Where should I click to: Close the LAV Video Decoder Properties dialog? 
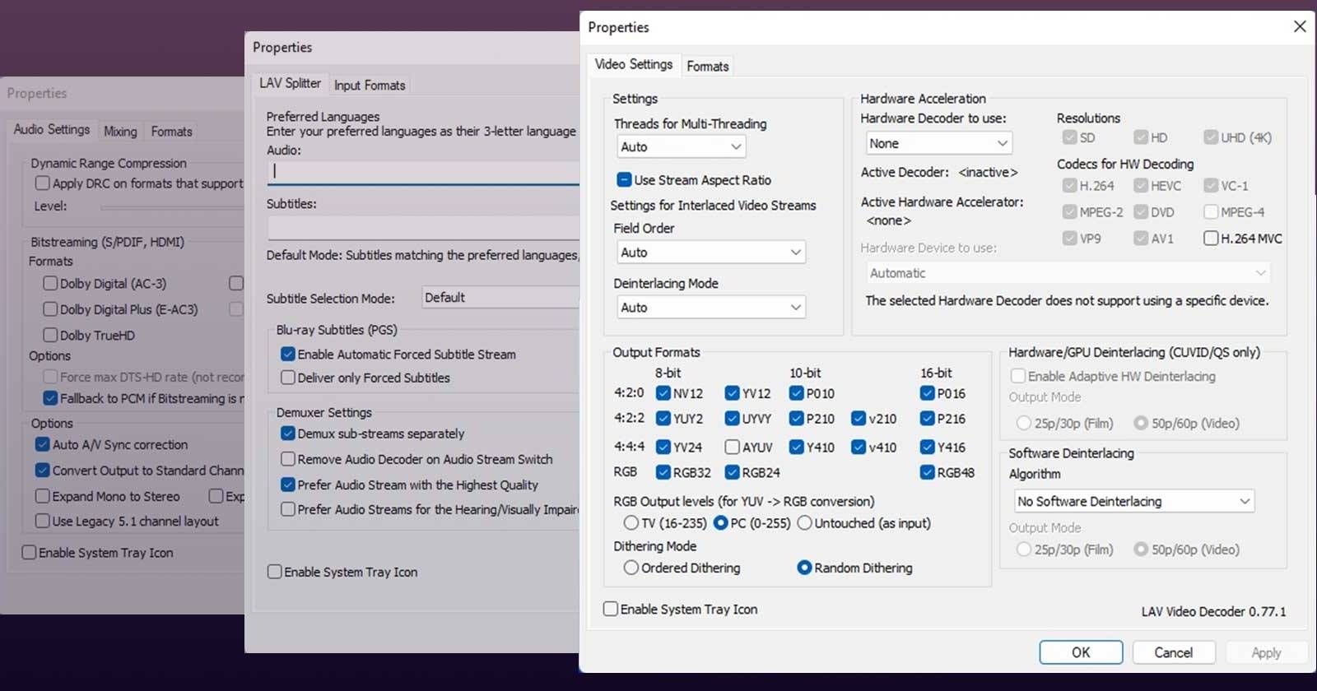click(x=1300, y=26)
